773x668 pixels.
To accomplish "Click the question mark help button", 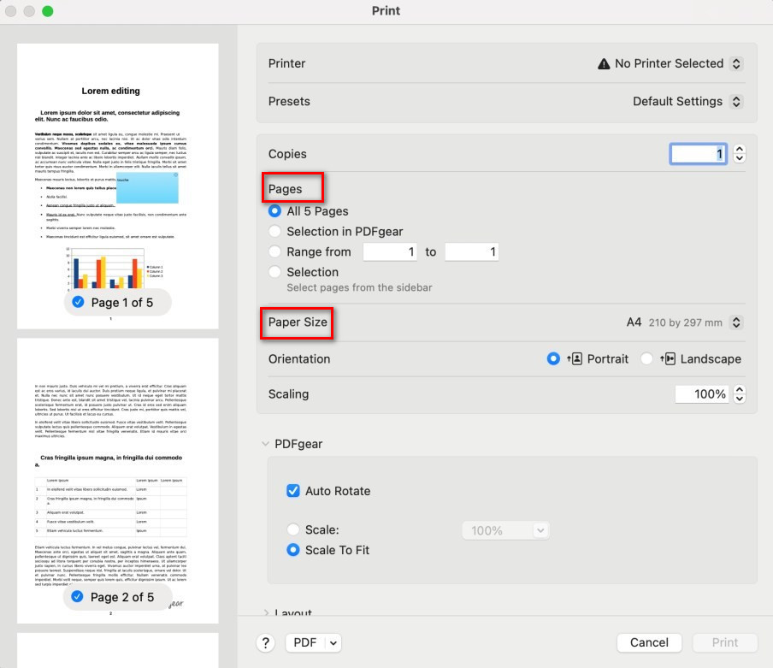I will click(265, 643).
